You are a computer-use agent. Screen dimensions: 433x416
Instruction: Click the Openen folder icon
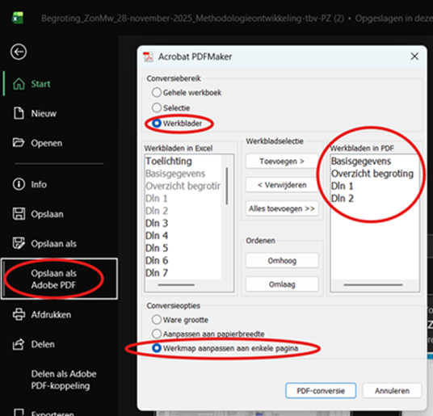tap(19, 143)
